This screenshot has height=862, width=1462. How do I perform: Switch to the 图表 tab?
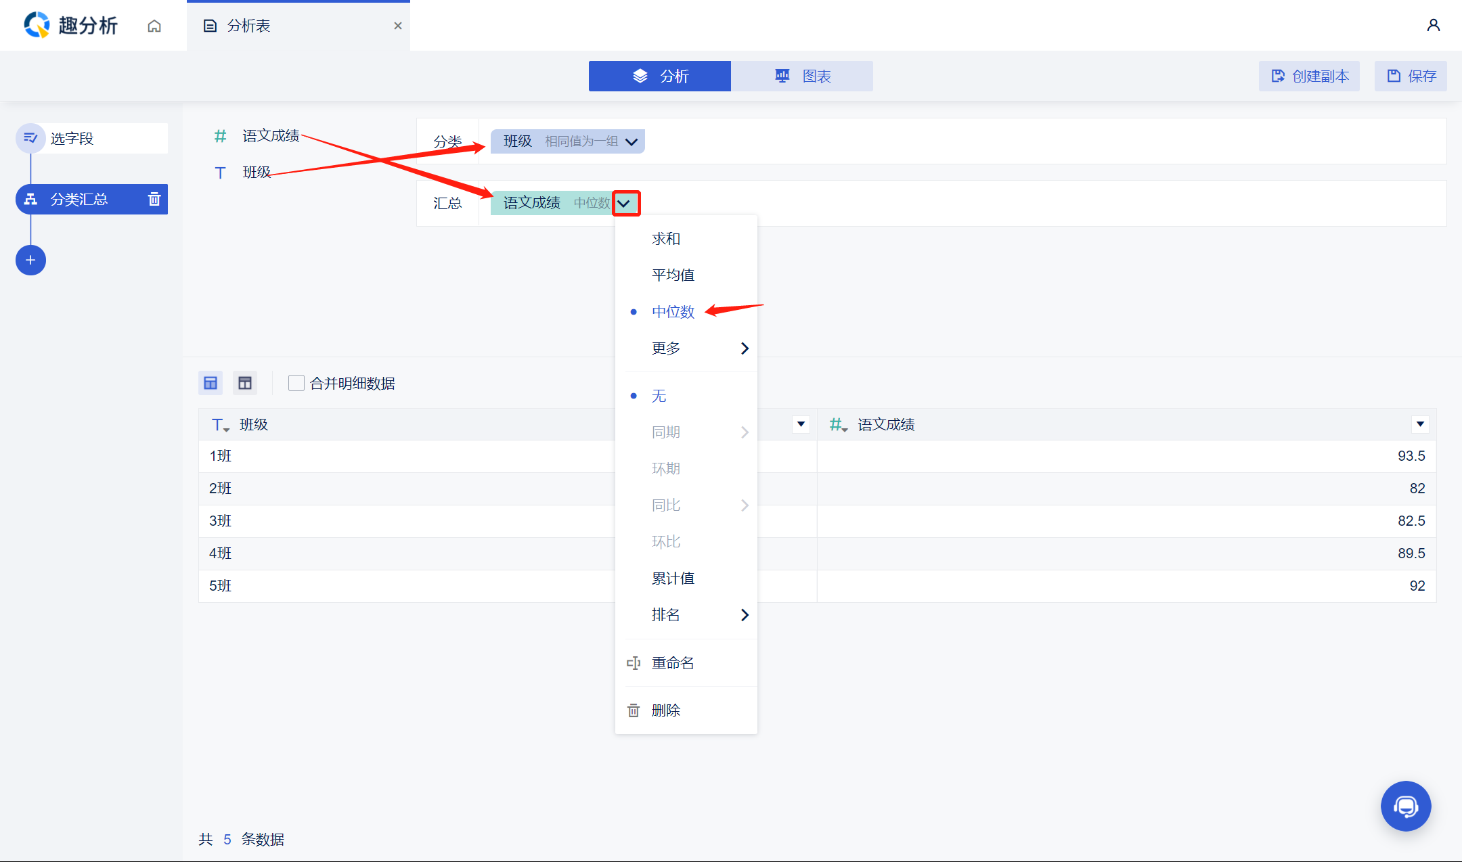pos(802,76)
